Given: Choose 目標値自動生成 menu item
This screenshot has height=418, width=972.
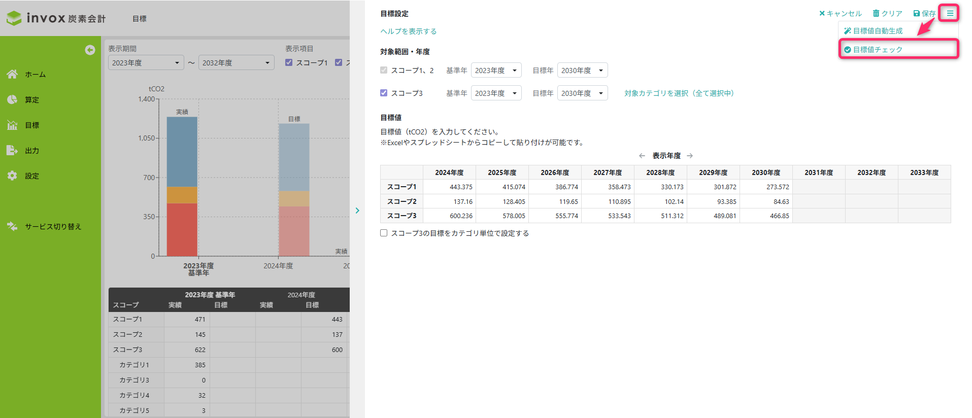Looking at the screenshot, I should click(878, 31).
